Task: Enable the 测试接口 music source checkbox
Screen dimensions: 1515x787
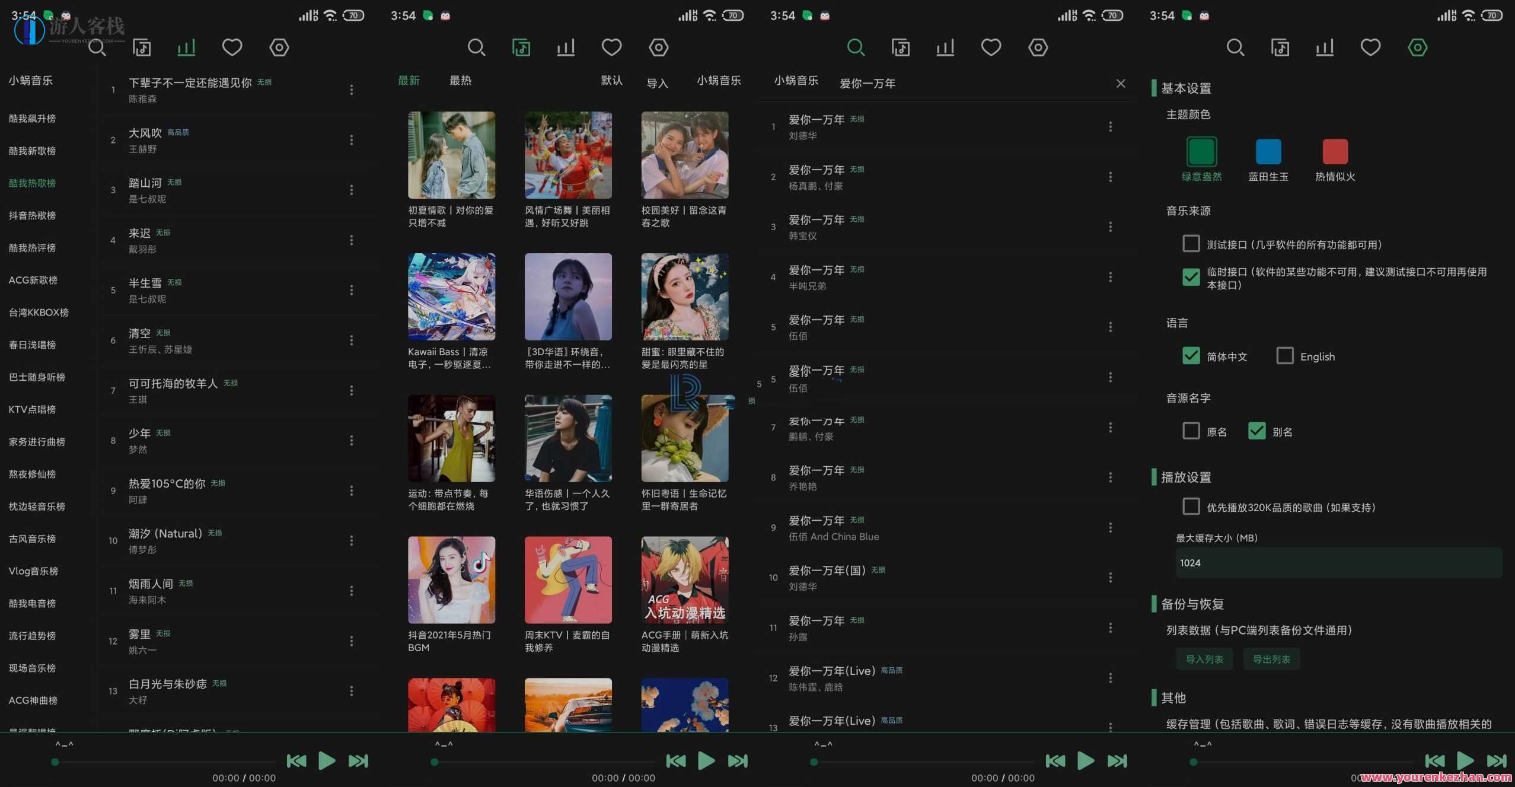Action: [x=1191, y=243]
